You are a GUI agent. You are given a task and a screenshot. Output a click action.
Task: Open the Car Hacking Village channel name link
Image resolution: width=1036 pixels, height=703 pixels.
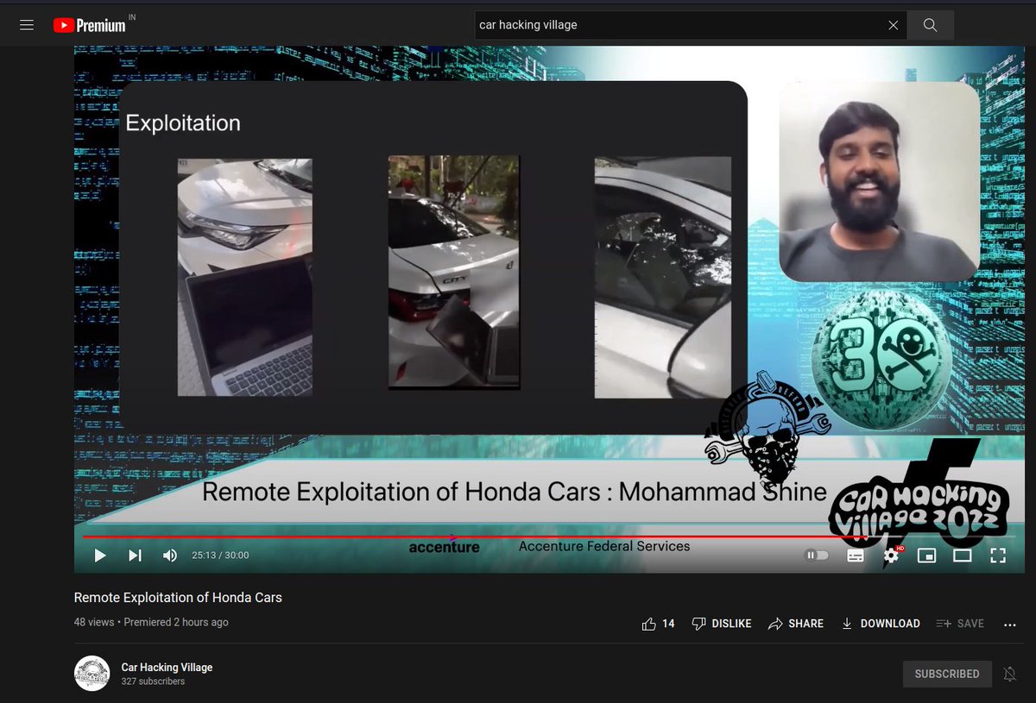[167, 667]
